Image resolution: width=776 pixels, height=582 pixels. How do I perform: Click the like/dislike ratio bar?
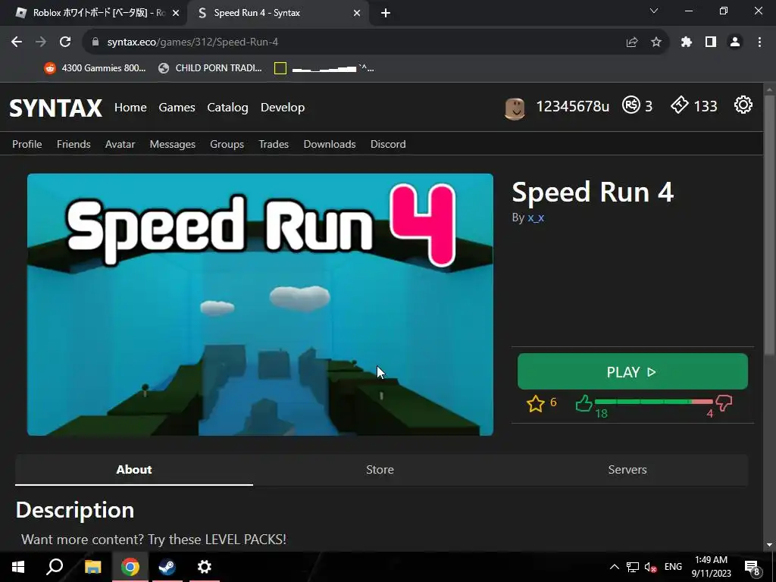(x=653, y=402)
